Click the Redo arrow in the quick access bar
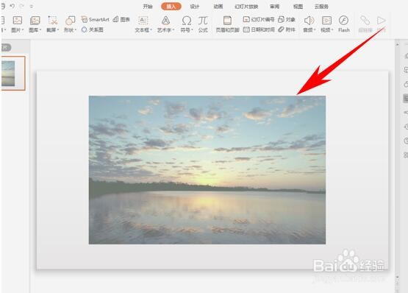 22,6
